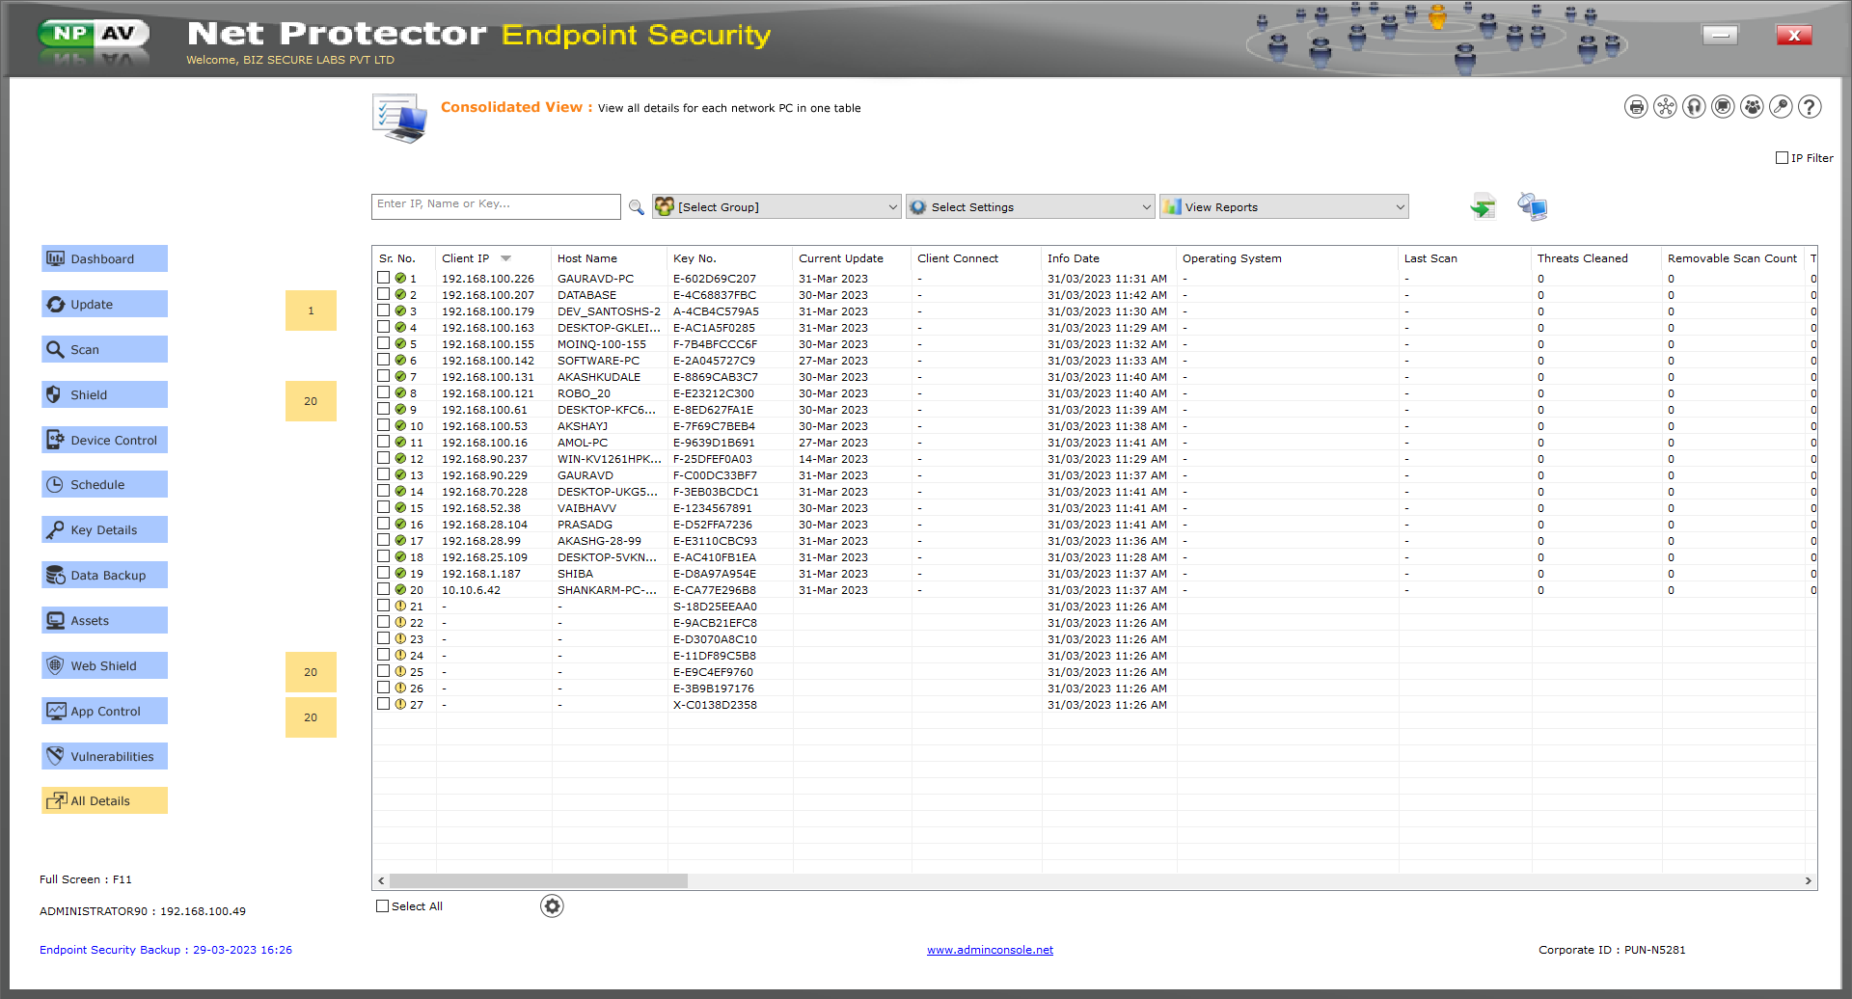Screen dimensions: 1852x999
Task: Check the row checkbox for DEV_SANTOSHS-2
Action: click(383, 310)
